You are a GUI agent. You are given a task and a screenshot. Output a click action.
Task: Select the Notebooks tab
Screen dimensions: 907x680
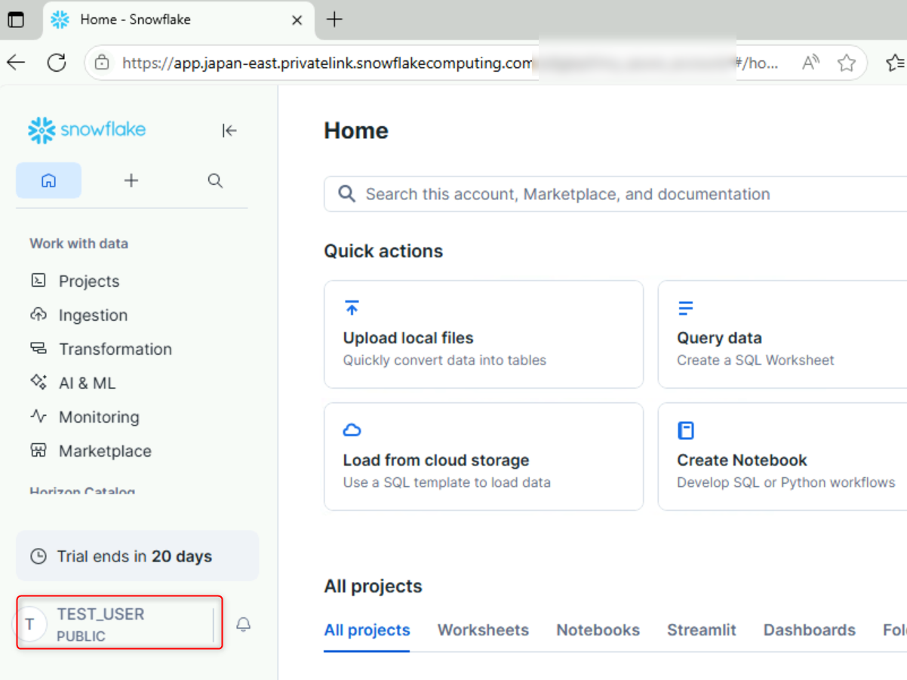click(598, 630)
